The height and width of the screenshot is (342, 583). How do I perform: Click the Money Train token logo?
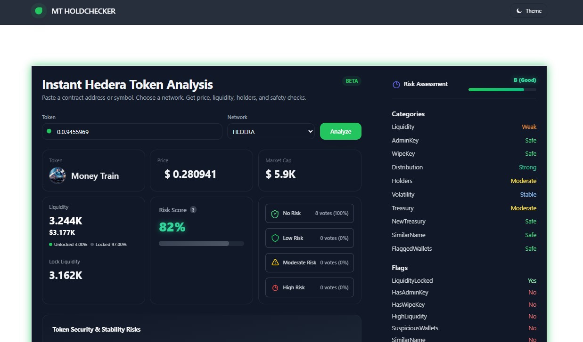tap(57, 175)
